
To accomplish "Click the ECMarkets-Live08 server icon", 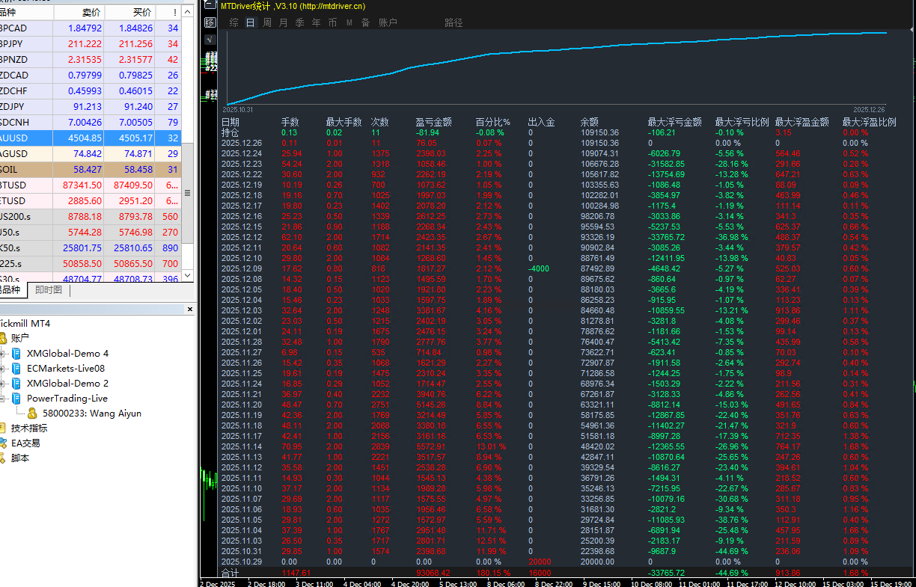I will click(16, 369).
